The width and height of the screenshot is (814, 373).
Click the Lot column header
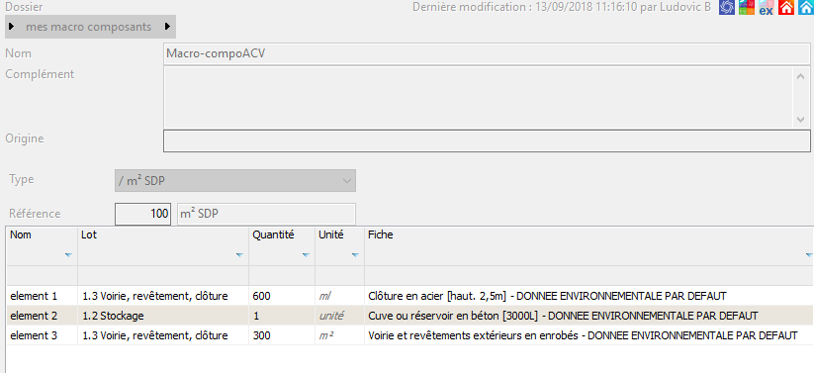click(163, 245)
